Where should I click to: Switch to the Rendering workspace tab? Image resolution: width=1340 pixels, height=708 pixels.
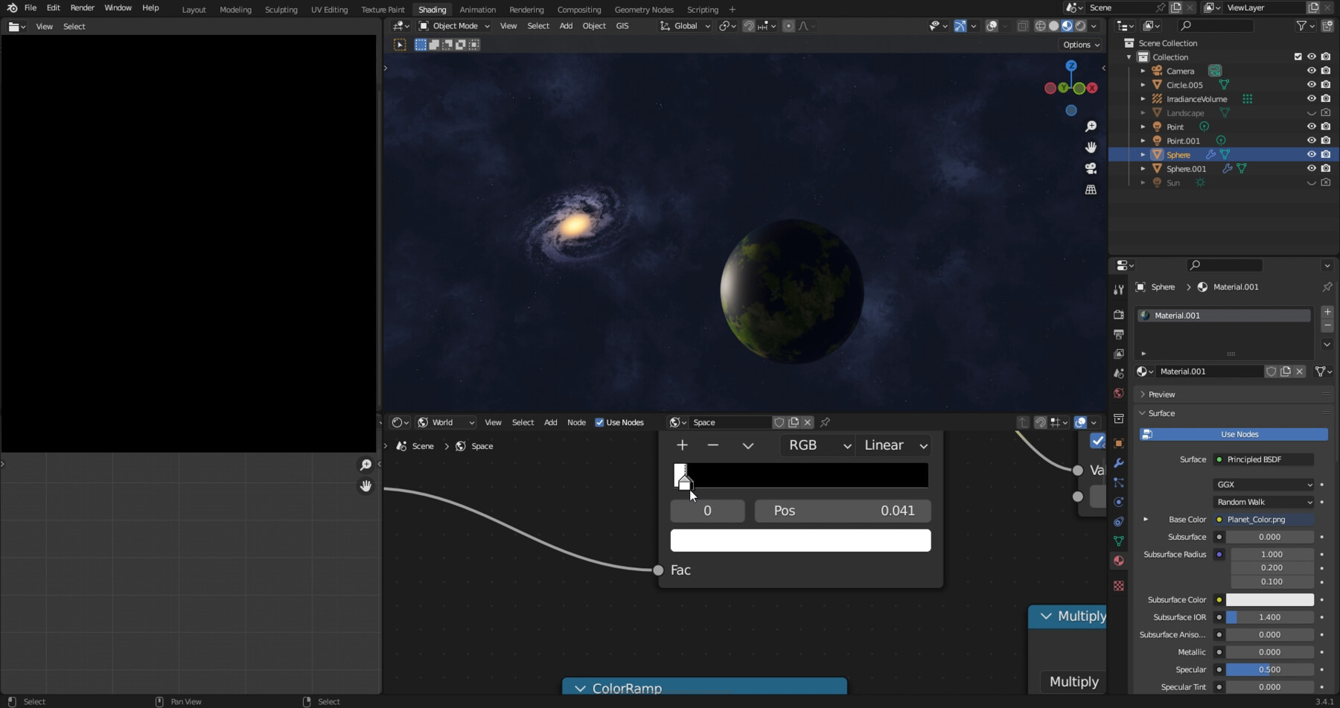(526, 10)
